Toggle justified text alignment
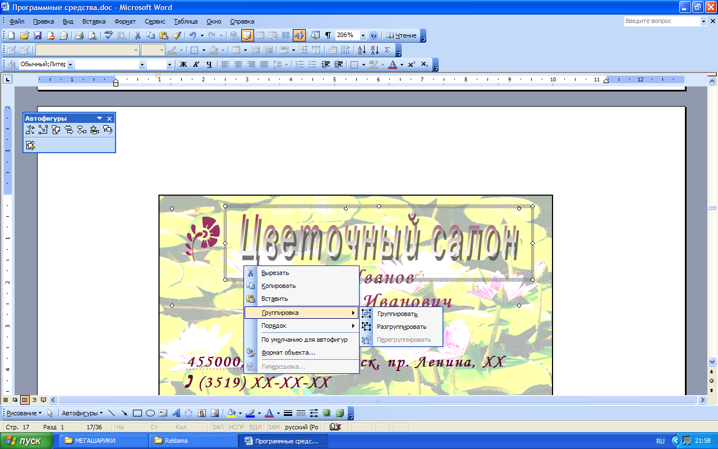718x449 pixels. [264, 65]
